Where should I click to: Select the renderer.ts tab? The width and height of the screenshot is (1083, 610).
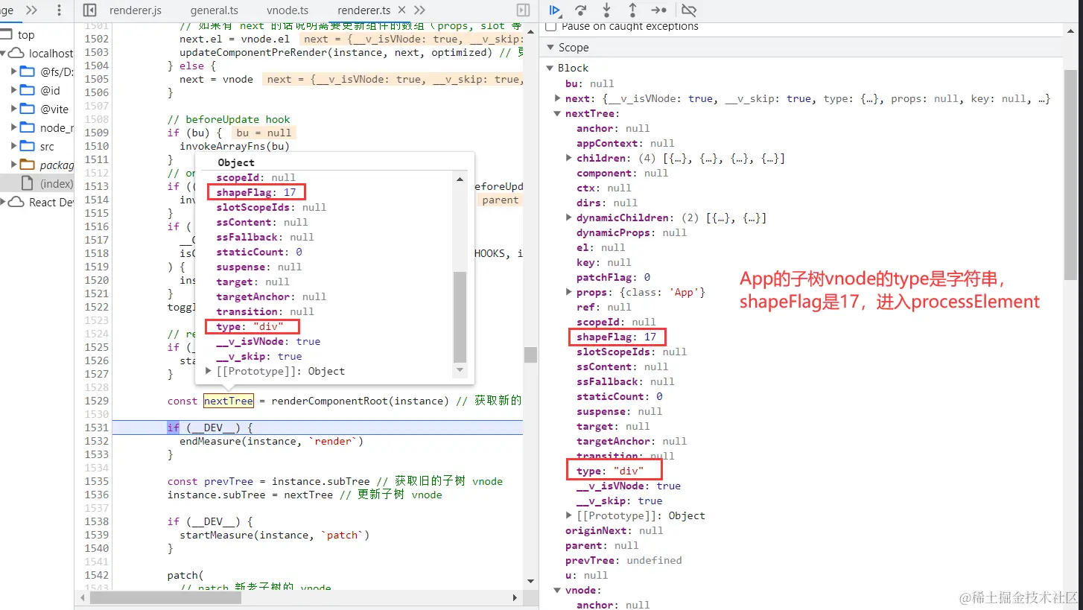coord(364,10)
